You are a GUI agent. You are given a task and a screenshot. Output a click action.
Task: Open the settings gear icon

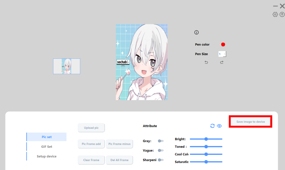[275, 14]
